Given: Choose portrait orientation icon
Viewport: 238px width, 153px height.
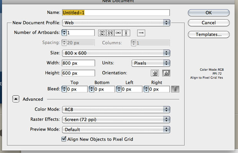Looking at the screenshot, I should (155, 73).
